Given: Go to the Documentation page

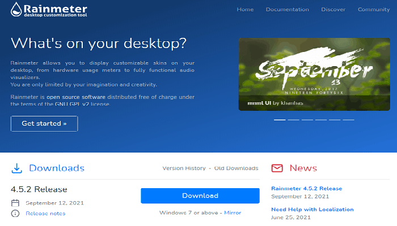Looking at the screenshot, I should pos(287,10).
